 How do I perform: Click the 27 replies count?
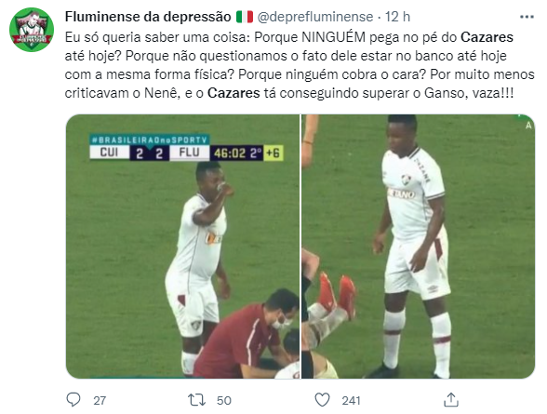[x=100, y=400]
